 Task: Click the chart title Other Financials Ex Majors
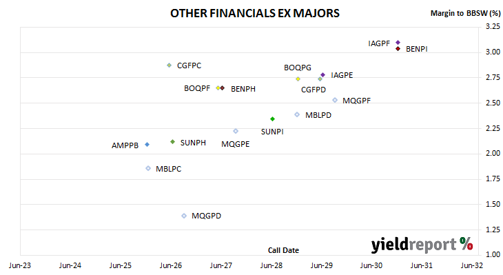(255, 13)
